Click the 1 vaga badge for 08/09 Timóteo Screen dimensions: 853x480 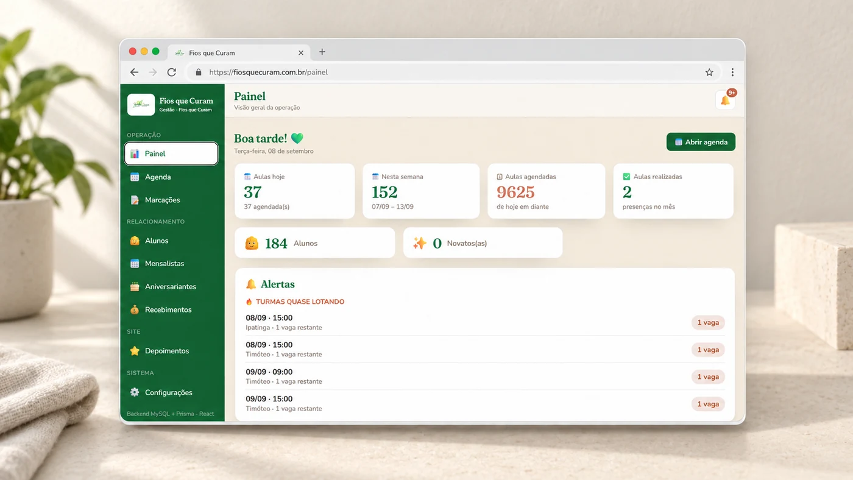(708, 350)
